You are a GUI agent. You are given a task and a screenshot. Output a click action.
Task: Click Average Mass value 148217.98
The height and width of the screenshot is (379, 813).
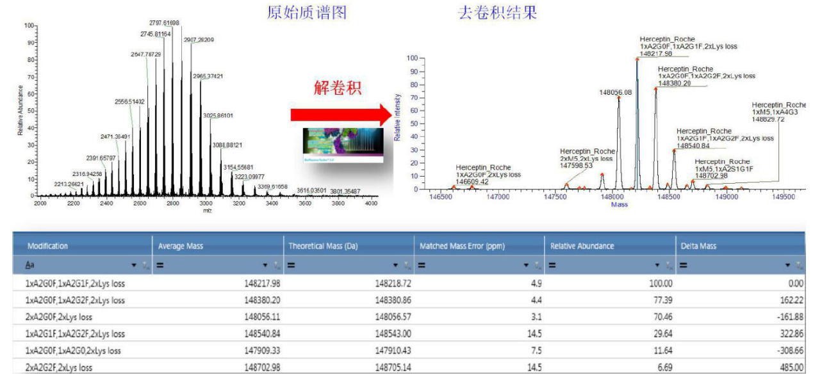click(262, 284)
